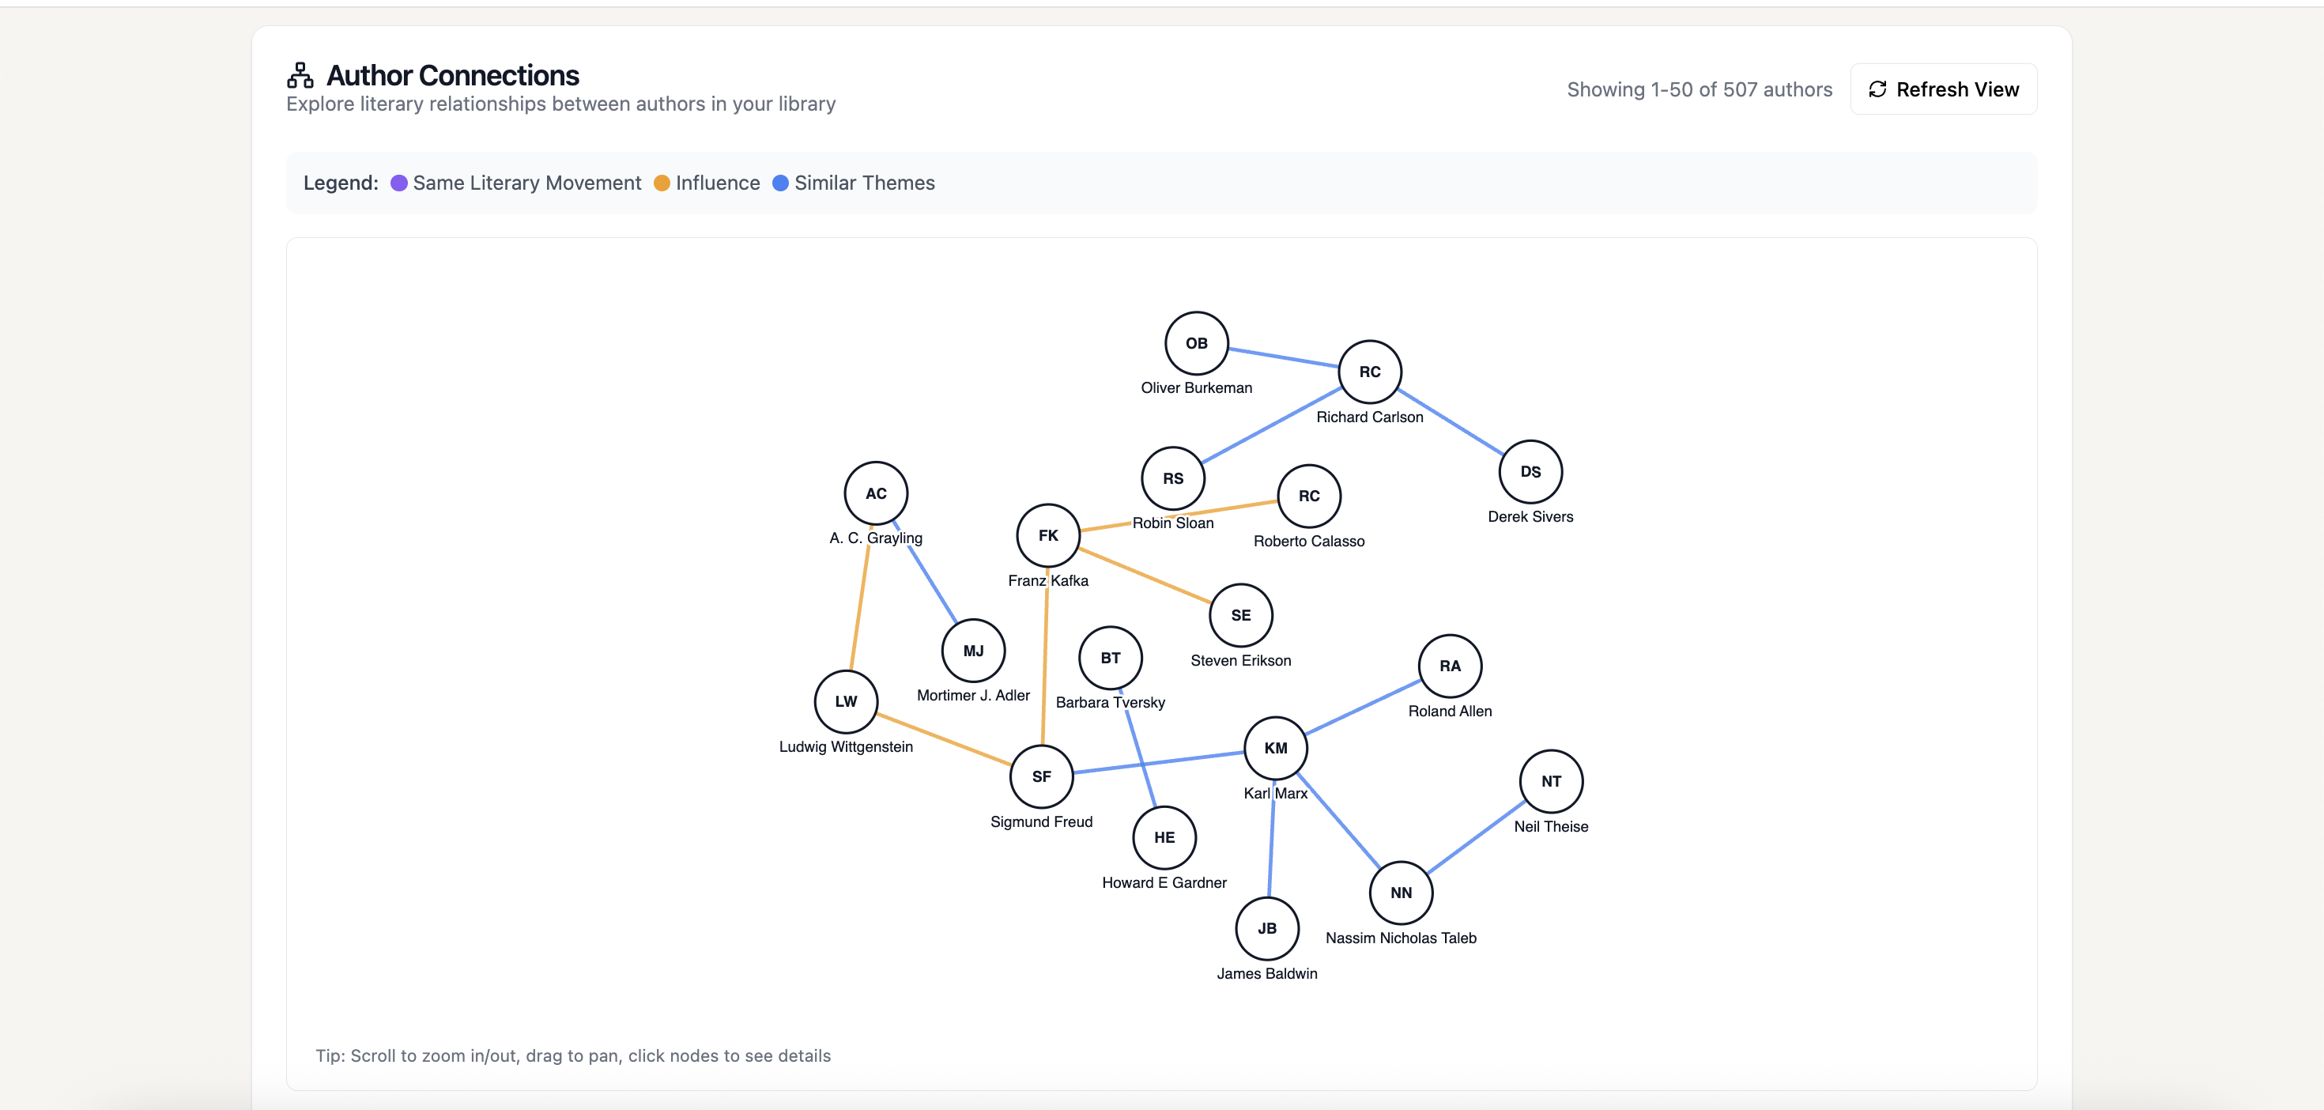Click the orange Influence legend swatch
The image size is (2324, 1110).
662,183
